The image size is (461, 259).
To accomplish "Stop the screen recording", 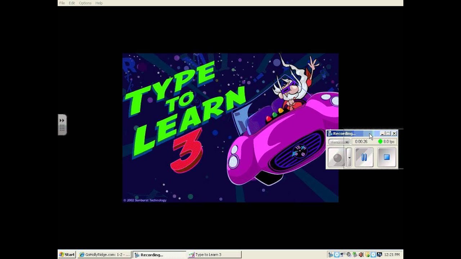I will coord(386,157).
